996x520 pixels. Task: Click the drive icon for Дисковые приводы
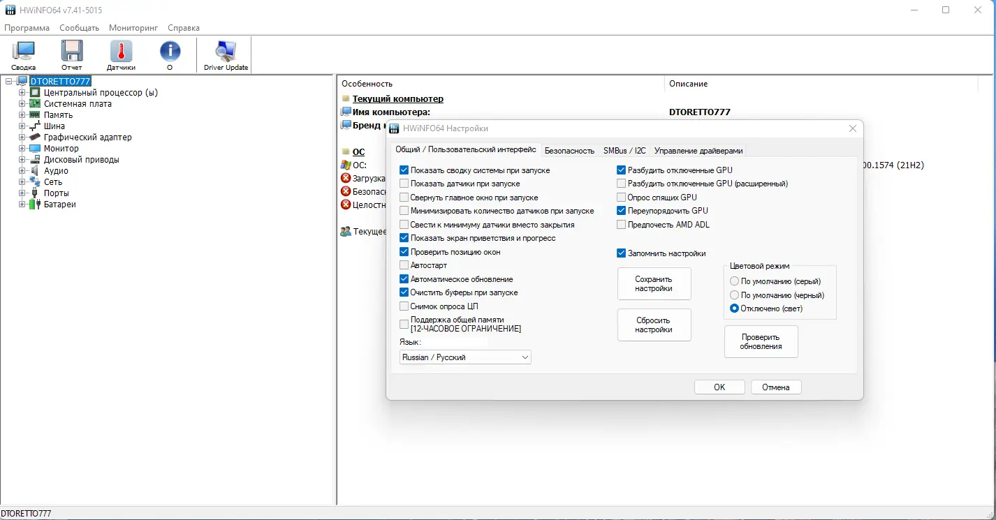click(35, 160)
